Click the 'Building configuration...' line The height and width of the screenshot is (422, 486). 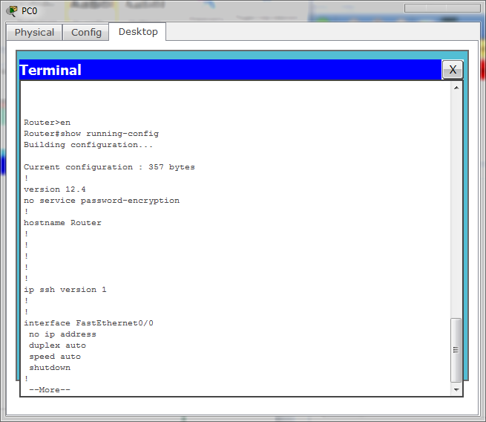click(88, 145)
